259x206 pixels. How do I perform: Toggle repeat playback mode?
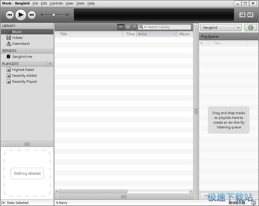pyautogui.click(x=250, y=15)
